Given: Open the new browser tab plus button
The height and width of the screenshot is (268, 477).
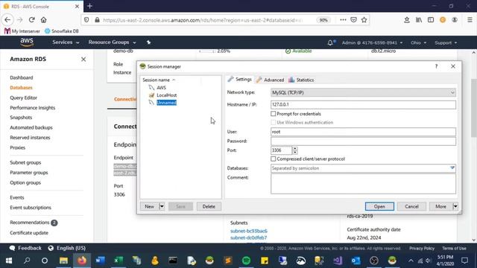Looking at the screenshot, I should click(x=89, y=6).
